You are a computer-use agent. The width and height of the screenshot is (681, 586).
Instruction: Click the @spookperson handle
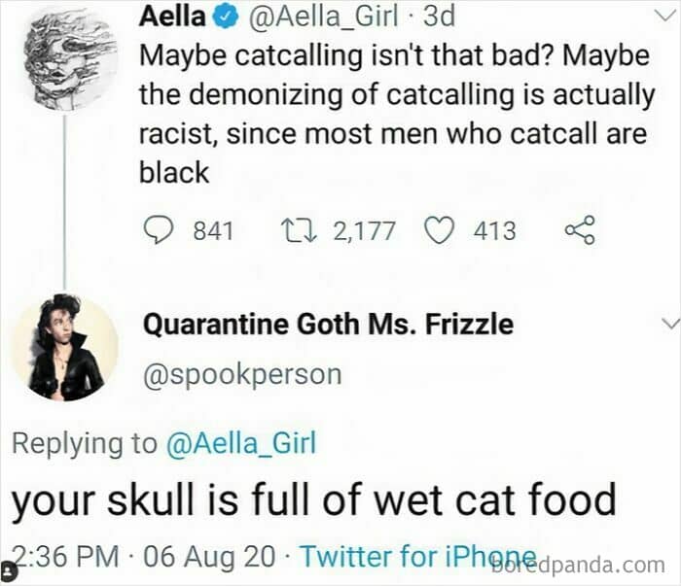click(242, 374)
